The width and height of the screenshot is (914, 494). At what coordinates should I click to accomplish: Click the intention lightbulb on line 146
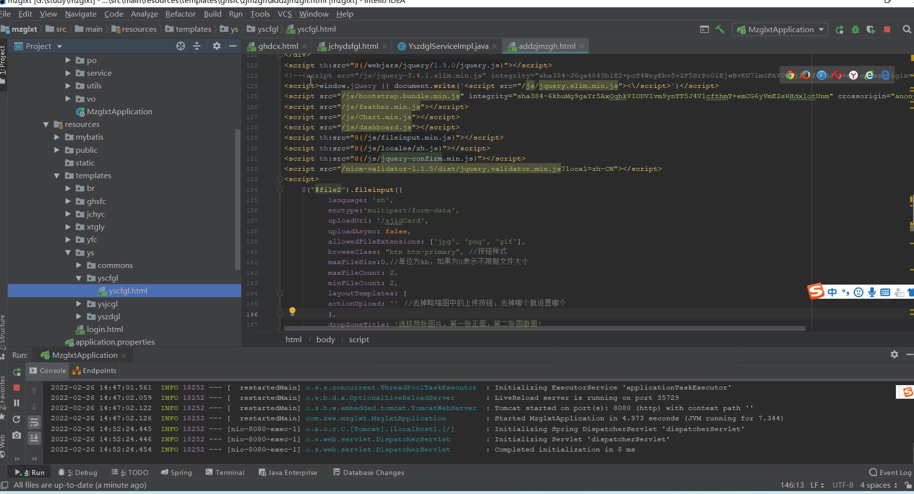[292, 311]
